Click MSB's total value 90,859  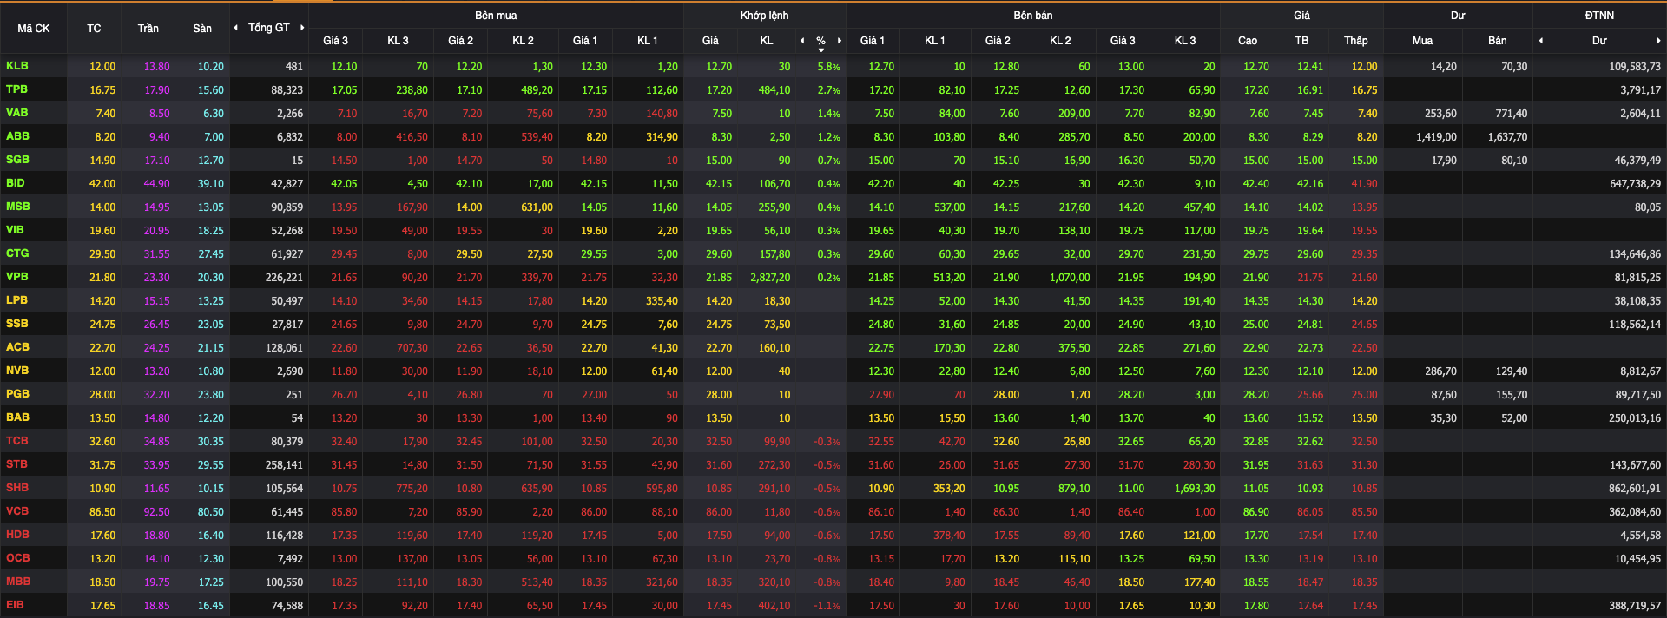[287, 207]
